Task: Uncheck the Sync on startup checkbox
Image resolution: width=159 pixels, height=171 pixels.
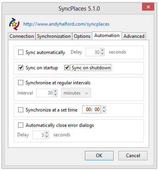Action: pyautogui.click(x=21, y=68)
